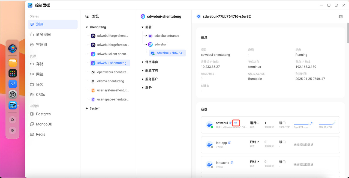
Task: Click the pod title sdwebui-77bb7647f6-s6w82
Action: tap(227, 16)
